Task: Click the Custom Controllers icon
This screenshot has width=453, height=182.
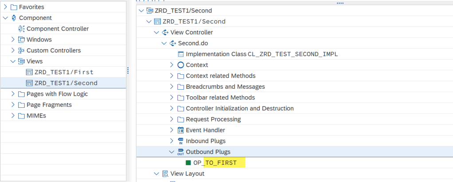Action: (x=21, y=50)
